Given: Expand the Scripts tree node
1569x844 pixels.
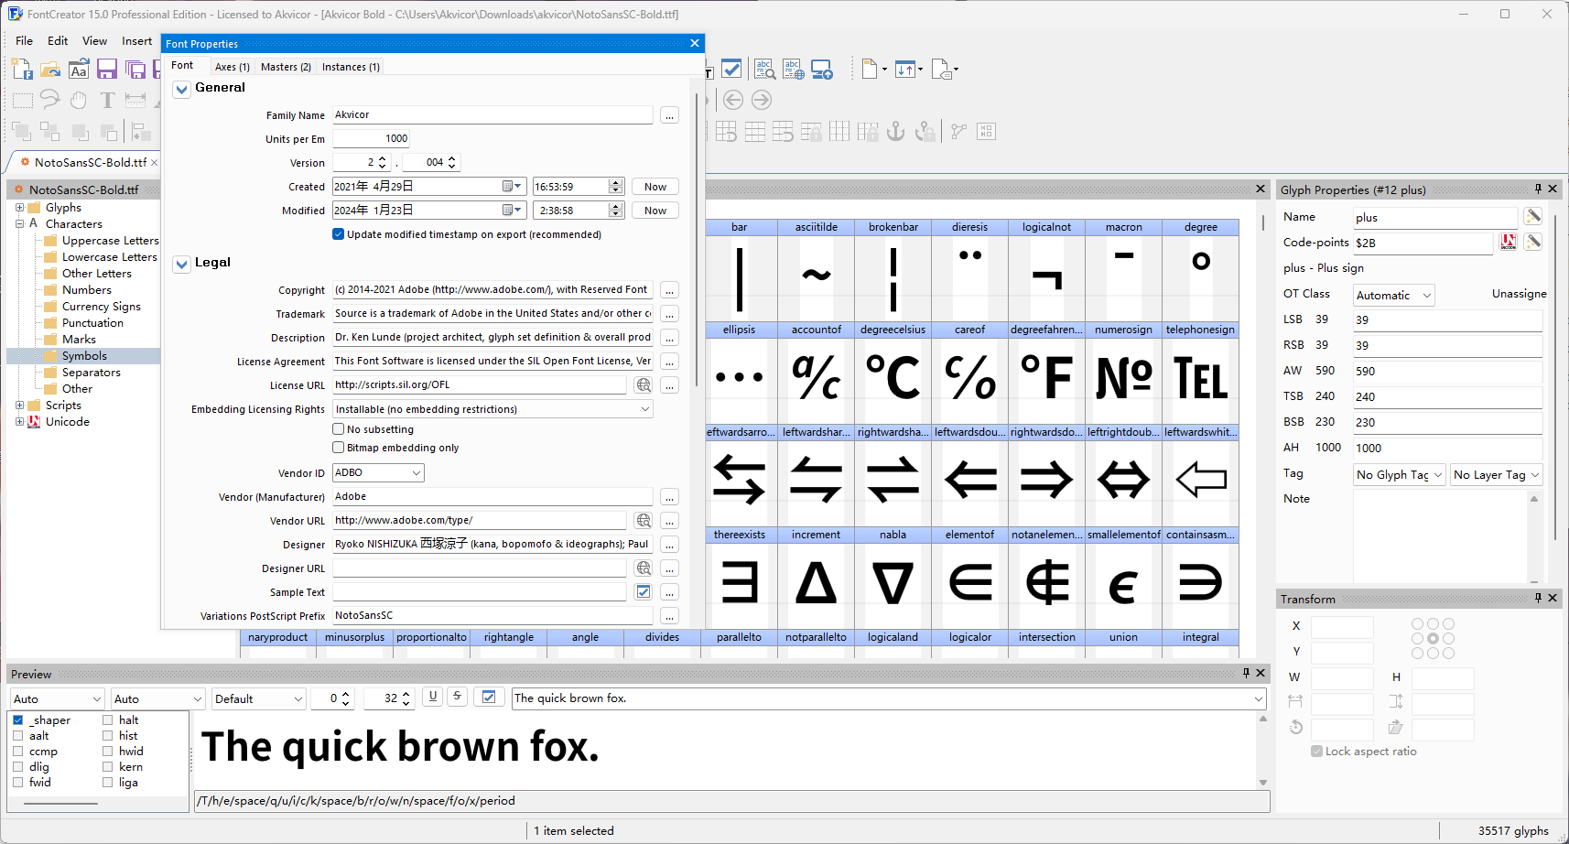Looking at the screenshot, I should coord(19,406).
